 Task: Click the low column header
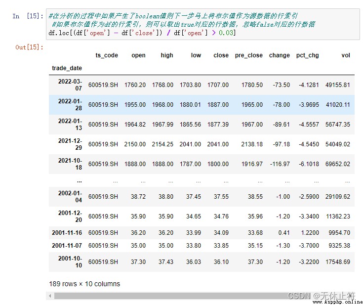196,55
